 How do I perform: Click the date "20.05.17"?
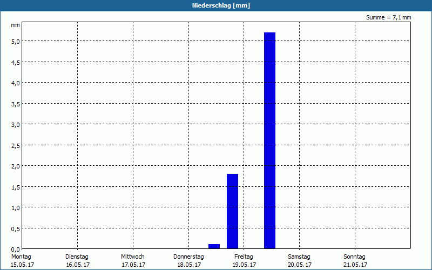(x=300, y=265)
